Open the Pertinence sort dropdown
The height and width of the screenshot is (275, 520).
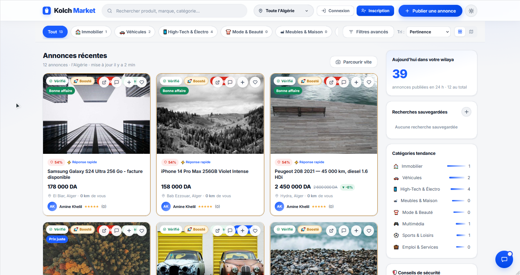pos(428,32)
